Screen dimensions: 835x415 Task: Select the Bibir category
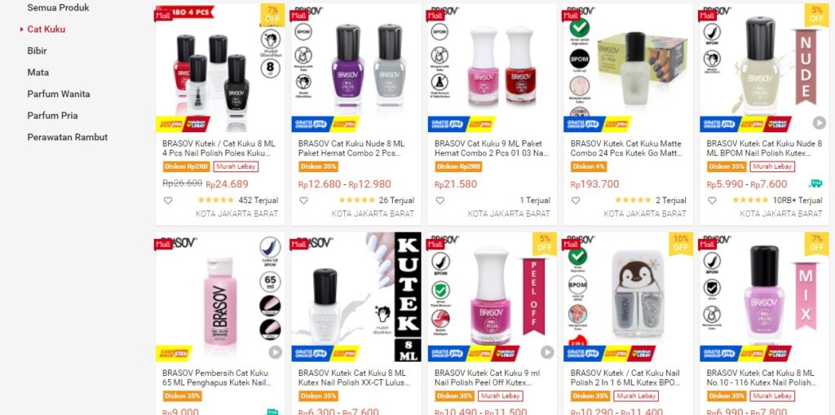tap(37, 51)
